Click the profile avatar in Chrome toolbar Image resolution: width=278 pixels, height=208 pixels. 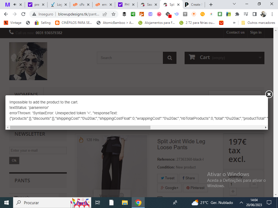point(263,14)
